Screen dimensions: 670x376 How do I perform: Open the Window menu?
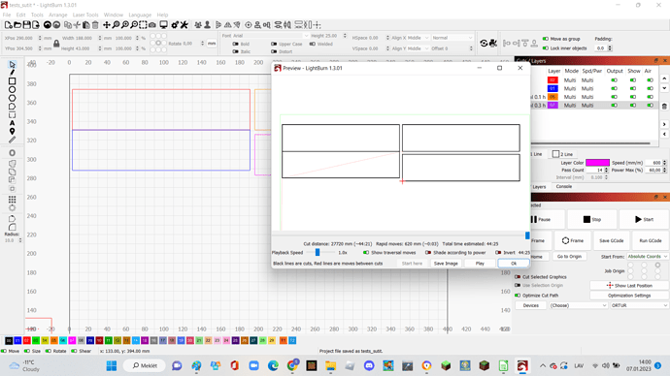(x=114, y=15)
